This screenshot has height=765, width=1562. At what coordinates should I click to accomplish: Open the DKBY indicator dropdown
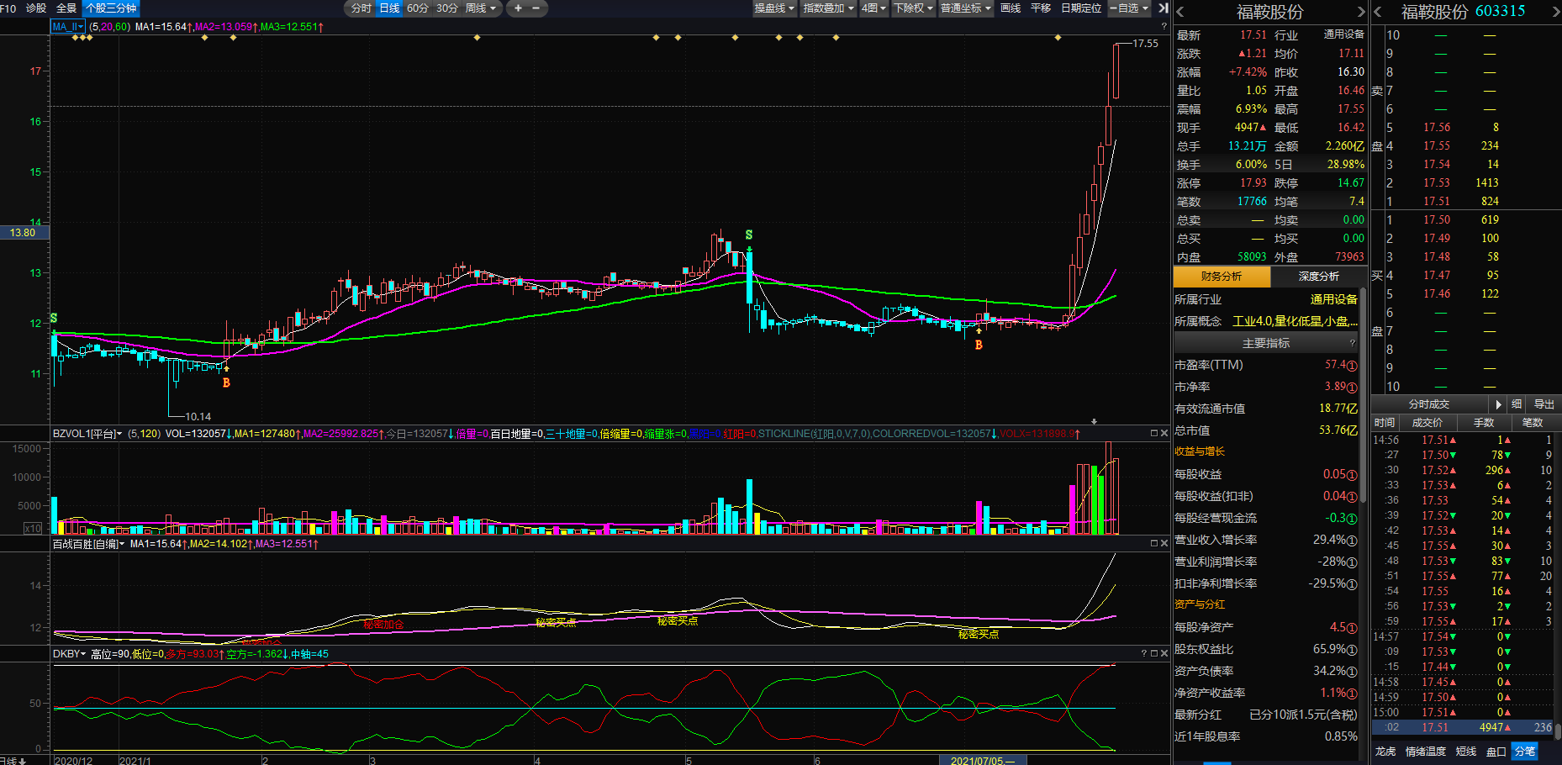coord(69,654)
